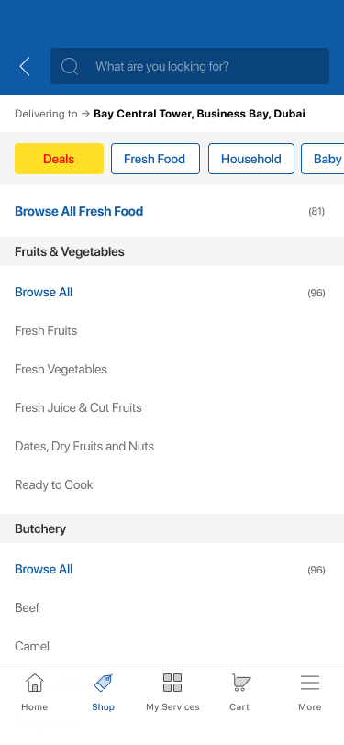This screenshot has width=344, height=745.
Task: Open the Shop tag icon
Action: click(x=103, y=683)
